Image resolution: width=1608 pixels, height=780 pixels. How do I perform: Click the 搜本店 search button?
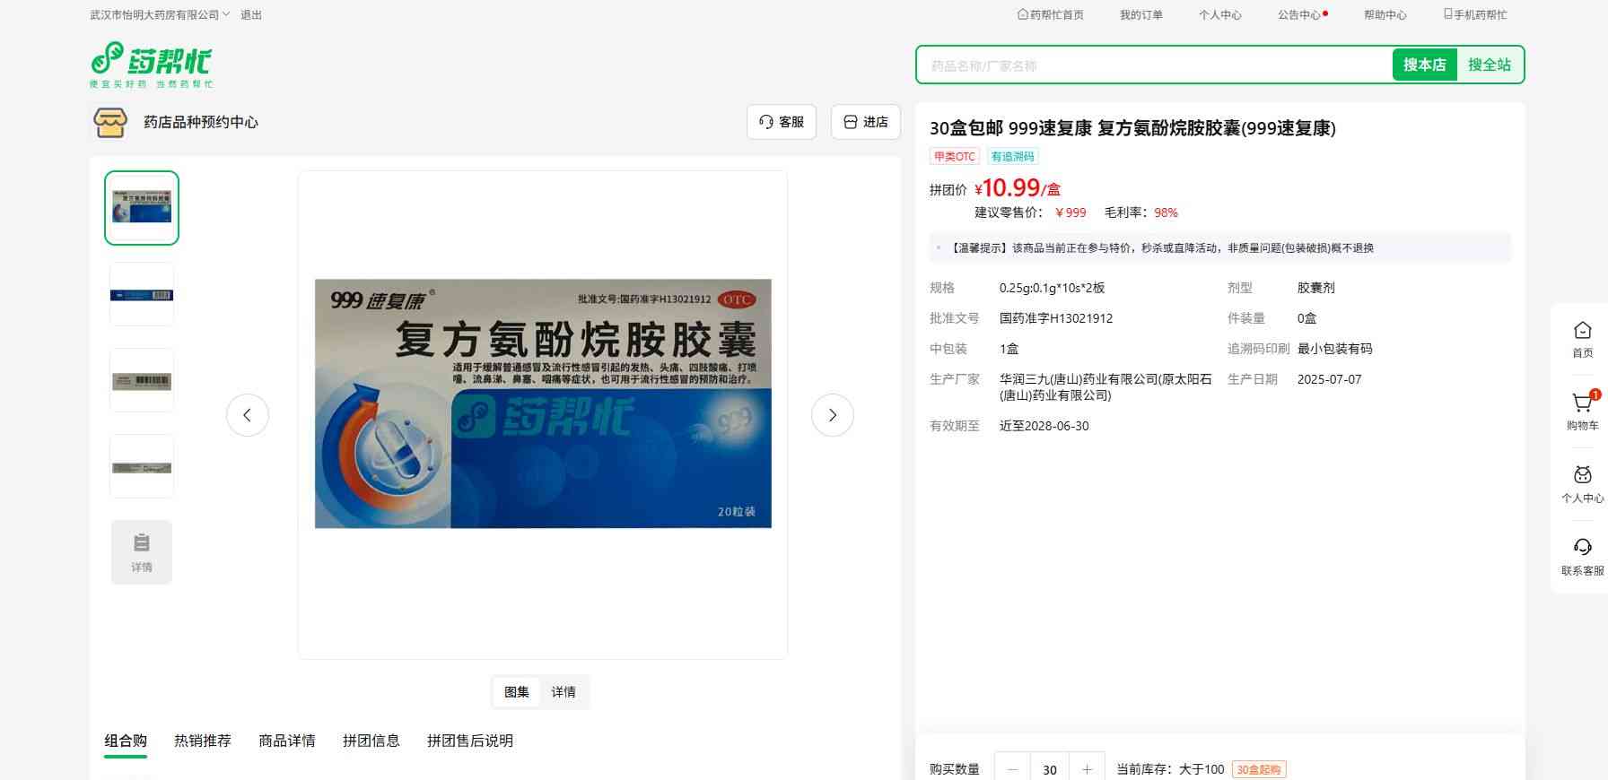tap(1424, 65)
